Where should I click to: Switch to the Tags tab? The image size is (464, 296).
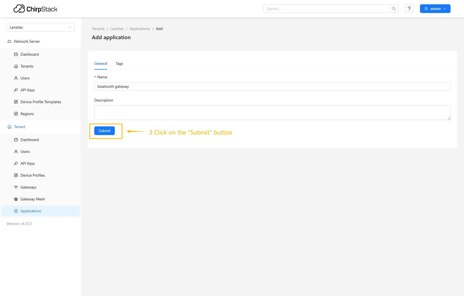119,63
